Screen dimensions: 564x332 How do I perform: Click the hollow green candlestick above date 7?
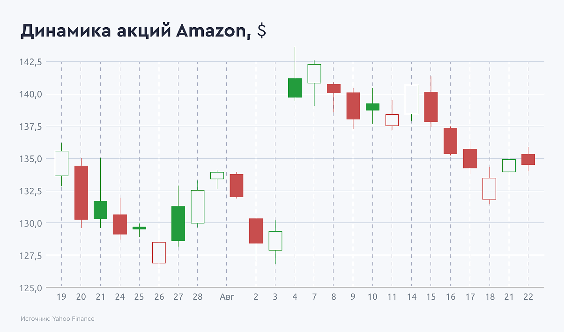pos(314,74)
